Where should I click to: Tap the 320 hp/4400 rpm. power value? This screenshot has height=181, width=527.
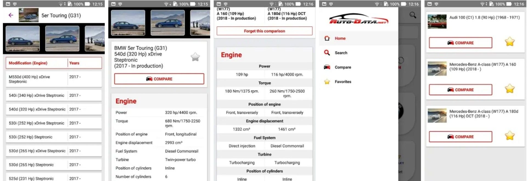[181, 112]
